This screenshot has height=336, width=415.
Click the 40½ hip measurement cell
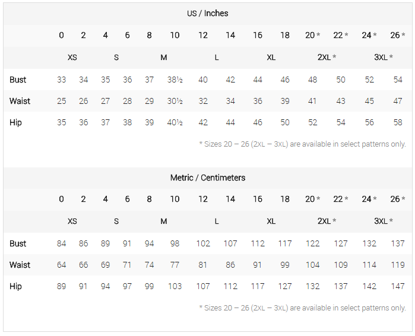175,122
